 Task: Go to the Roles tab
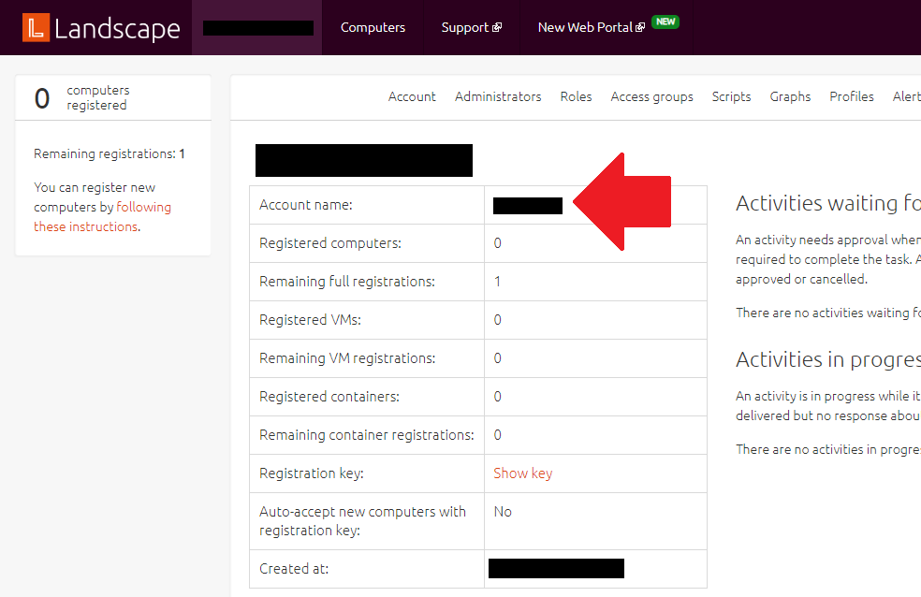576,96
